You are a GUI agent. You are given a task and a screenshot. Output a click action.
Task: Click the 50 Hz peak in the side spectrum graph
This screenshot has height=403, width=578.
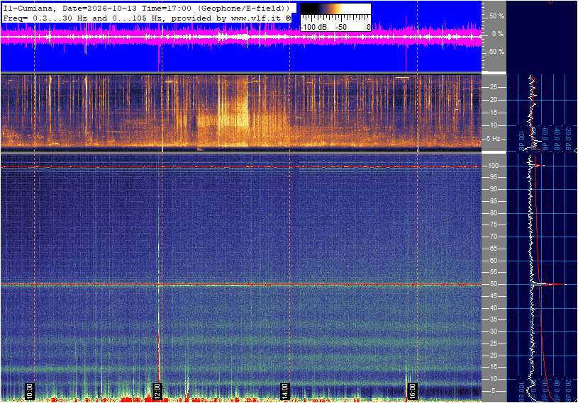point(549,284)
